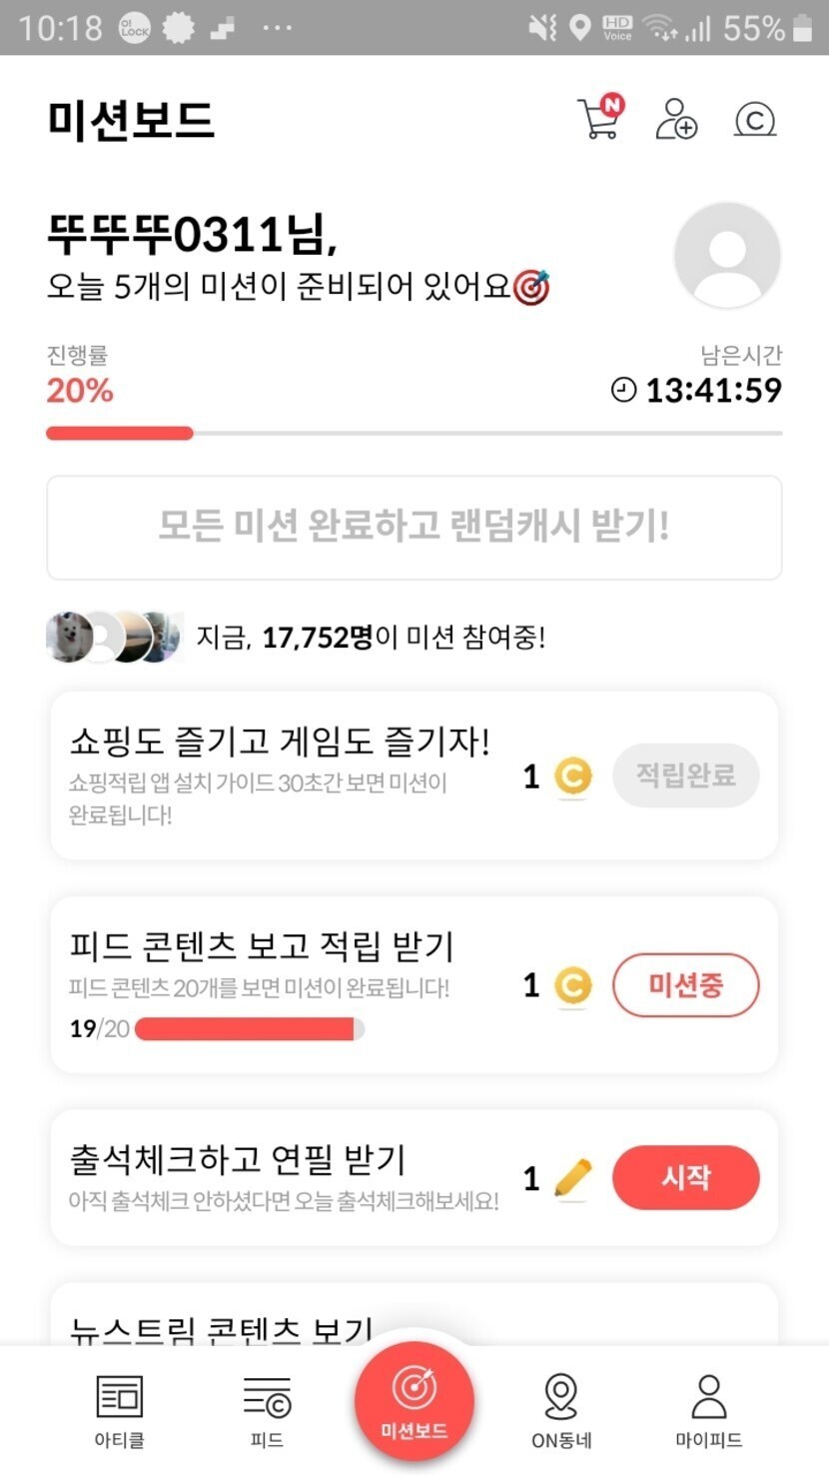Screen dimensions: 829x1475
Task: Go to the 마이피드 tab
Action: tap(708, 1409)
